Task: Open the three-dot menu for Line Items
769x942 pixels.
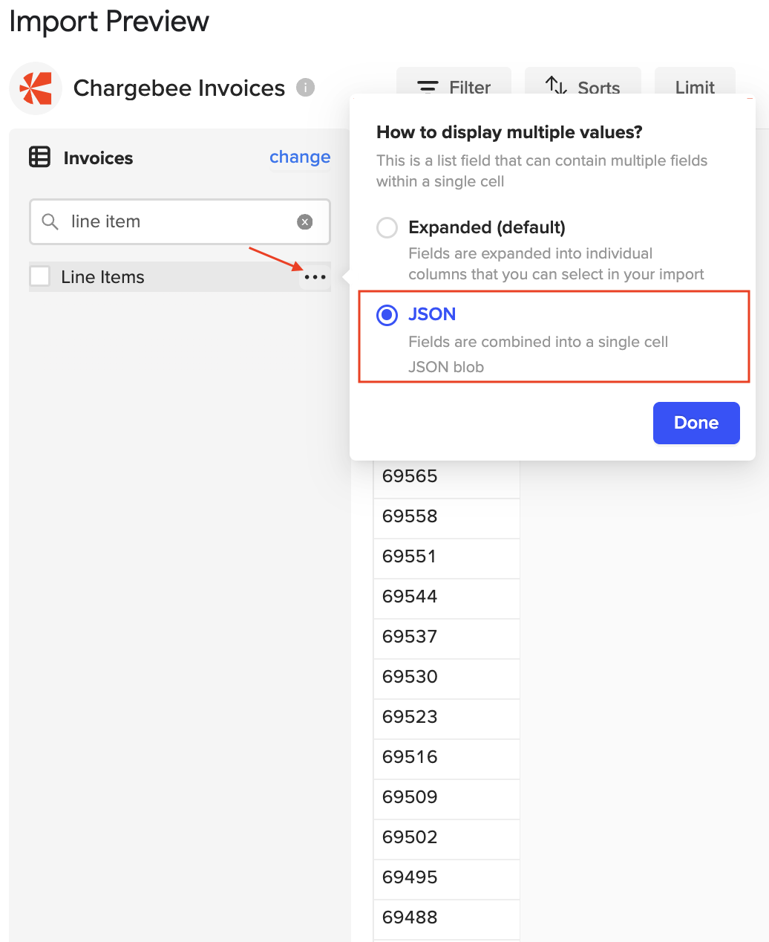Action: [x=315, y=277]
